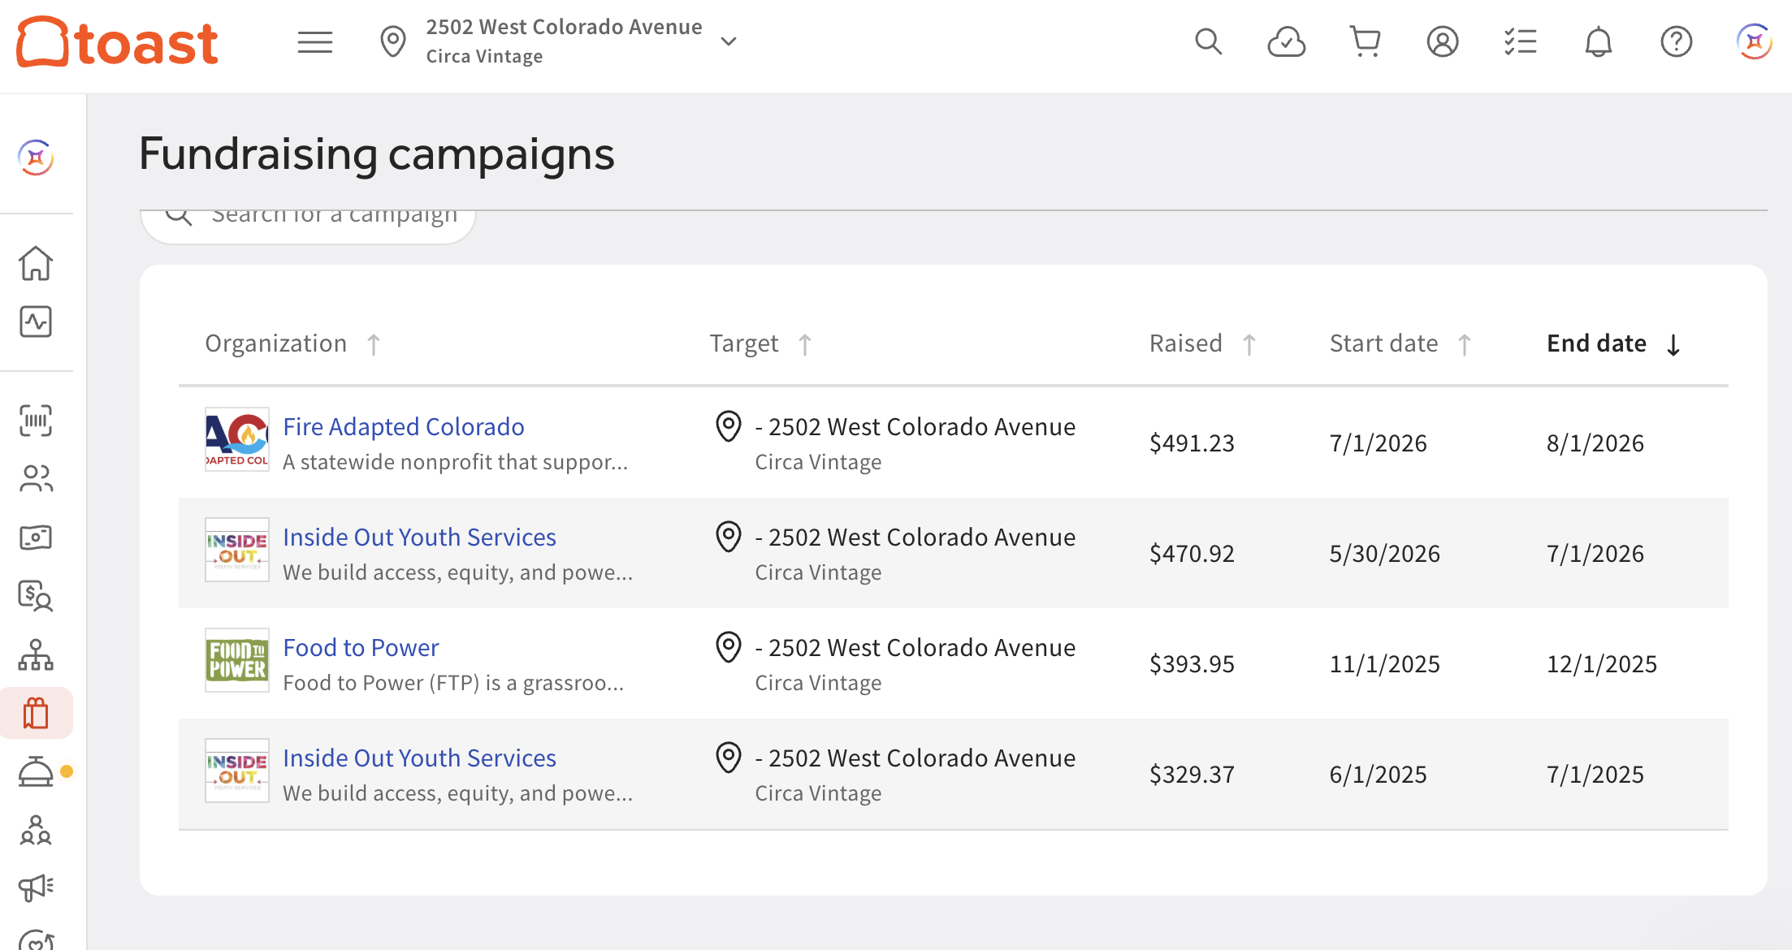Click the Toast logo
The height and width of the screenshot is (950, 1792).
point(118,42)
